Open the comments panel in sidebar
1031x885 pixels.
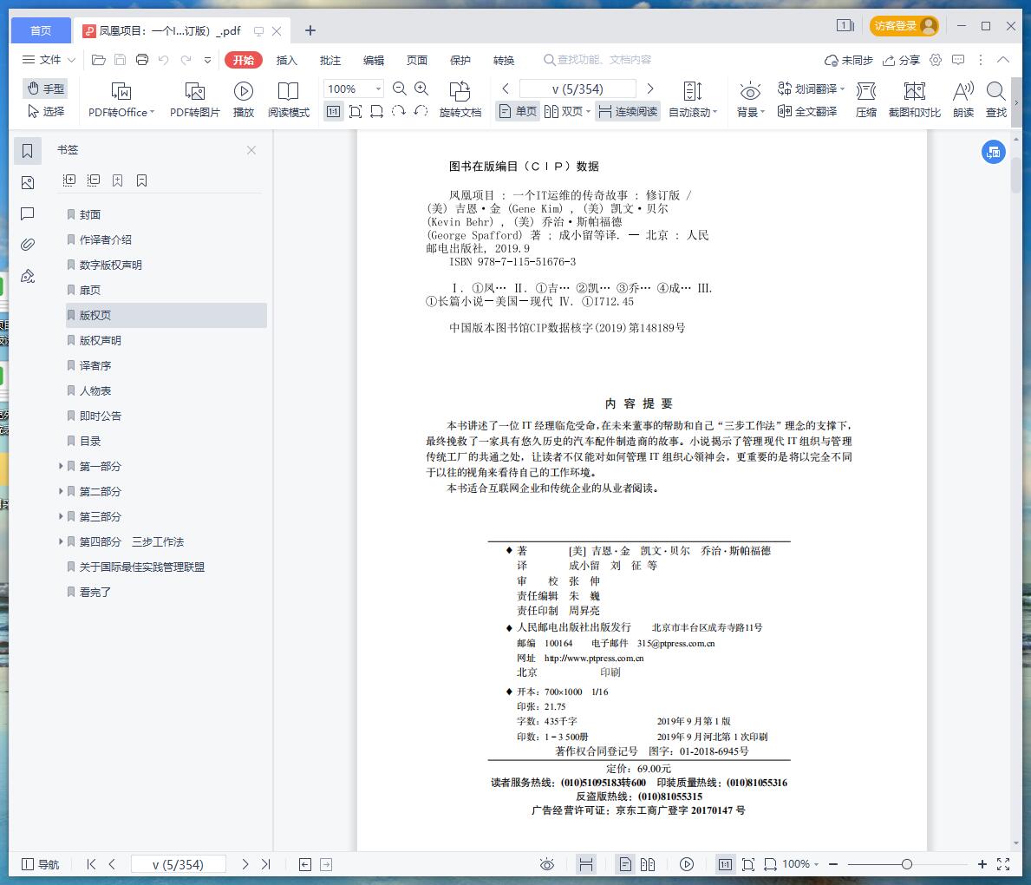(x=28, y=213)
